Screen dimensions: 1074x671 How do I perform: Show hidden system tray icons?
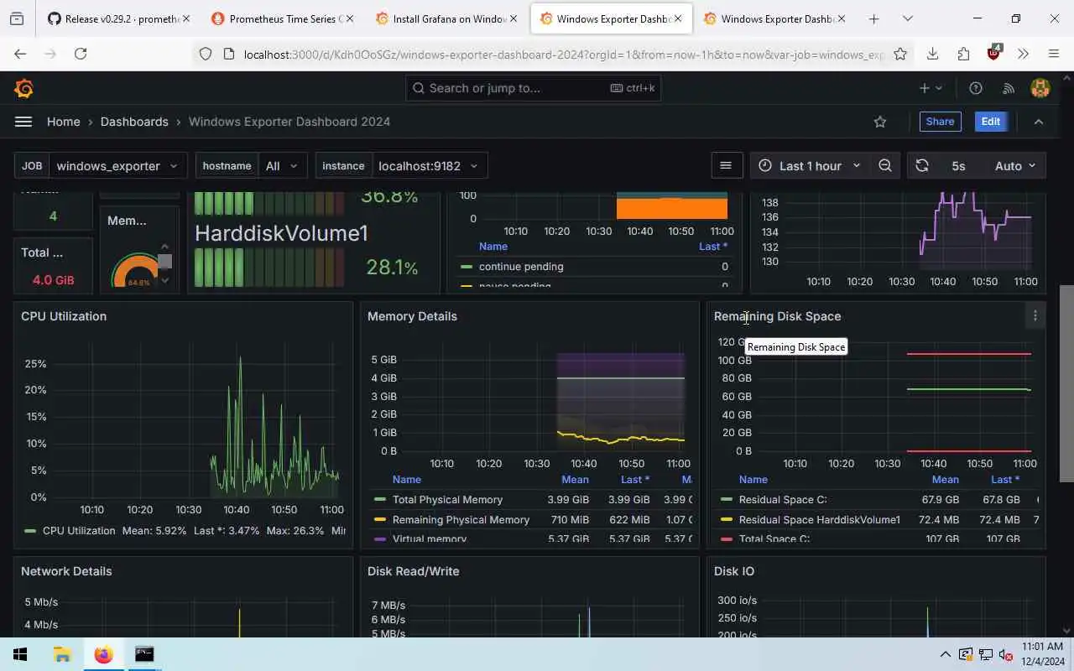[945, 654]
